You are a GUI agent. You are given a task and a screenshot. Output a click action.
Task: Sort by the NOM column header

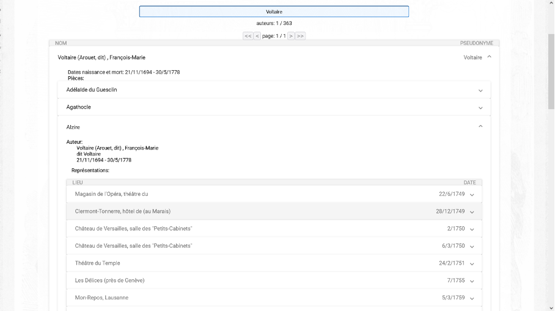[x=61, y=43]
